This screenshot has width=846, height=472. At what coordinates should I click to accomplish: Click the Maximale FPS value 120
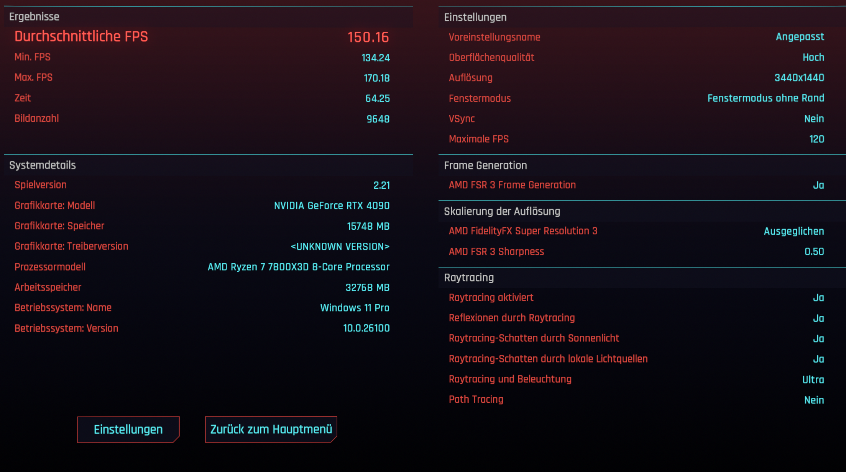pos(816,139)
